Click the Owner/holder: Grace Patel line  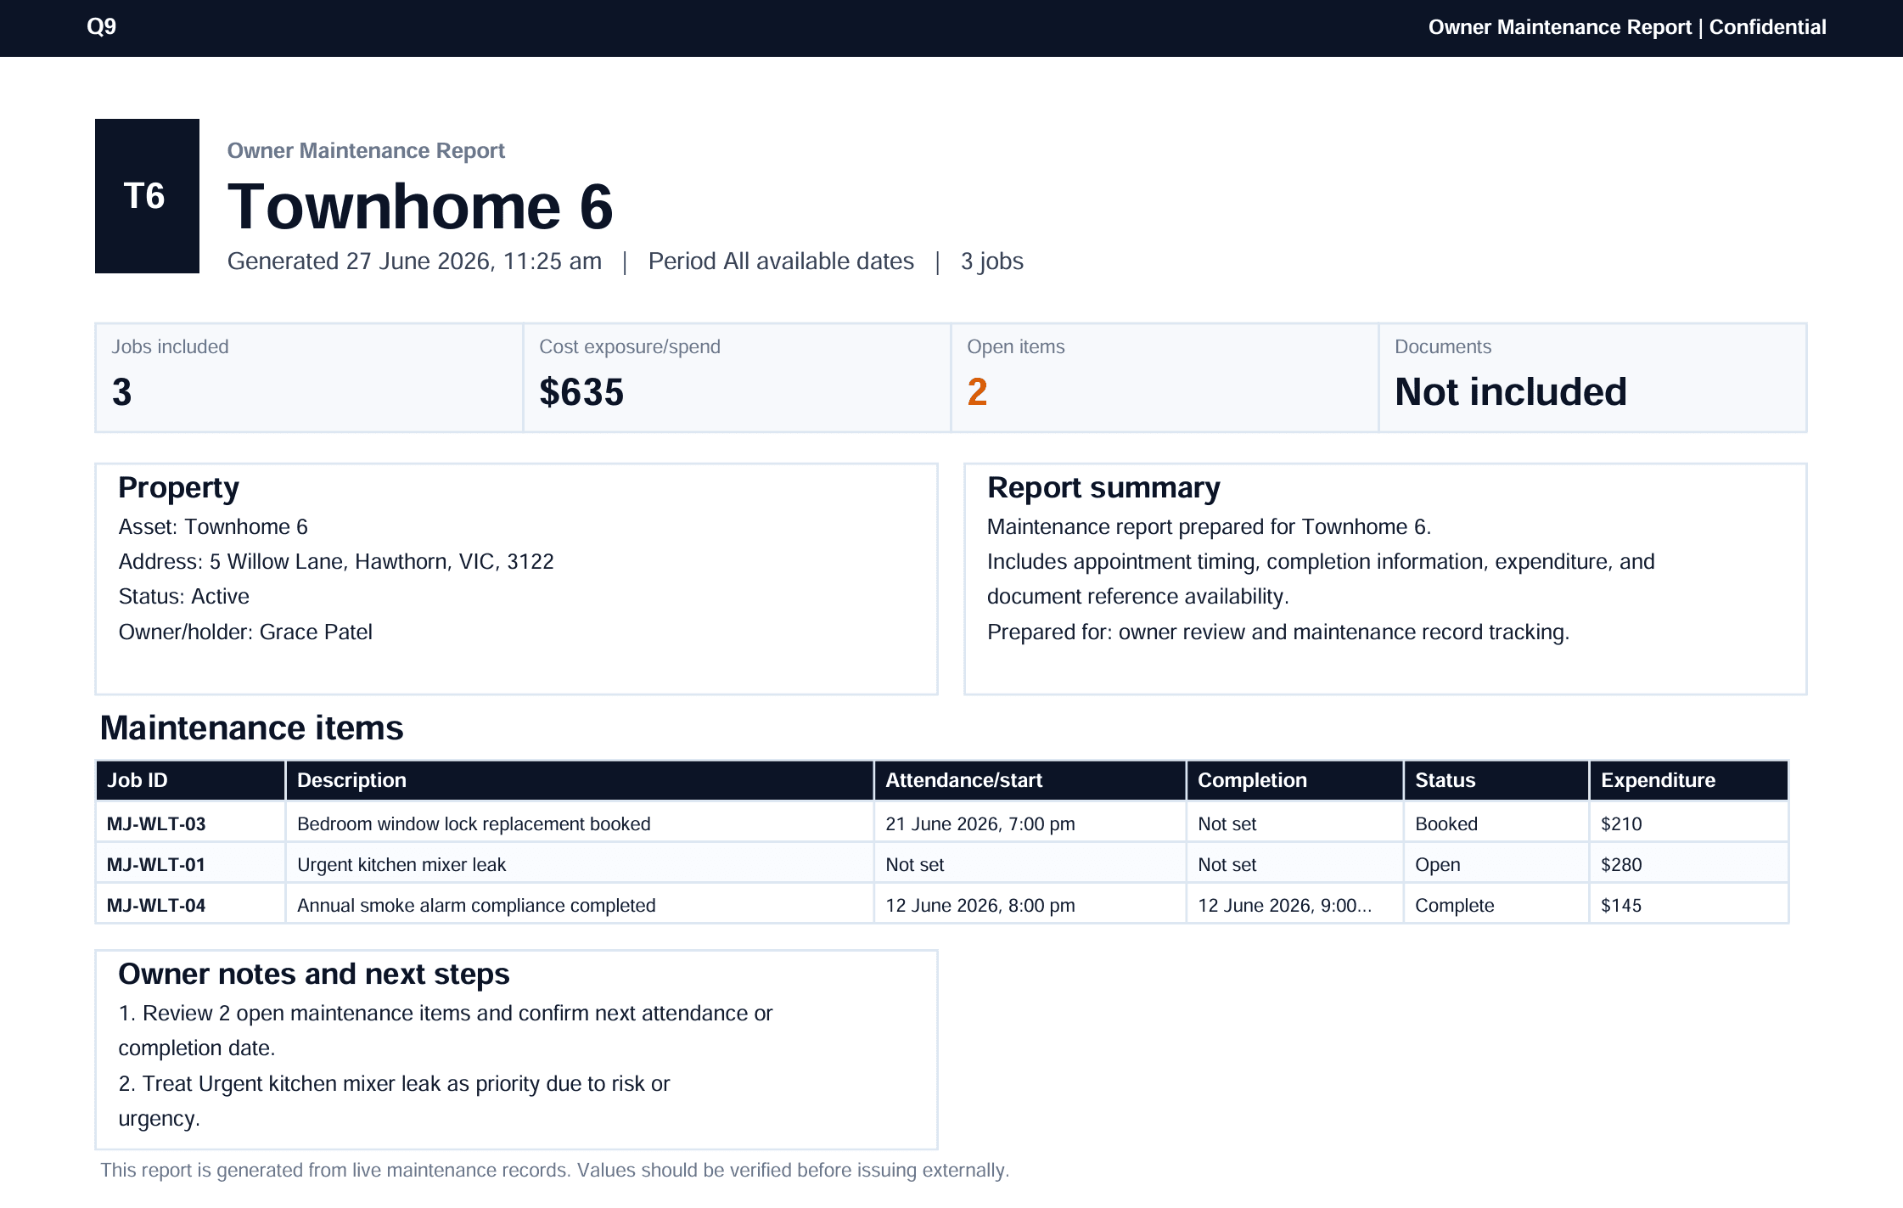point(245,632)
